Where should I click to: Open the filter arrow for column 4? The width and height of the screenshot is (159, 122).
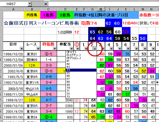(111, 49)
